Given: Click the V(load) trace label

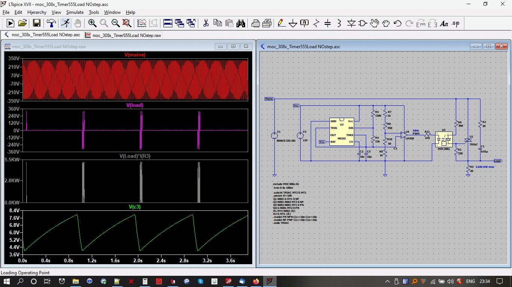Looking at the screenshot, I should pos(135,105).
